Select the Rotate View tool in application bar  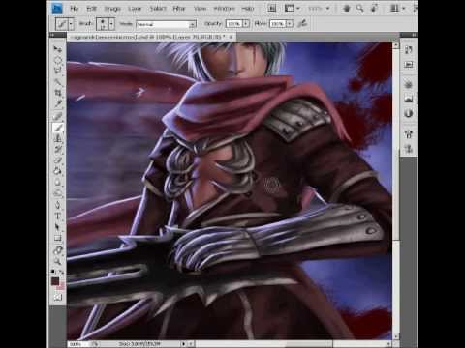coord(374,8)
